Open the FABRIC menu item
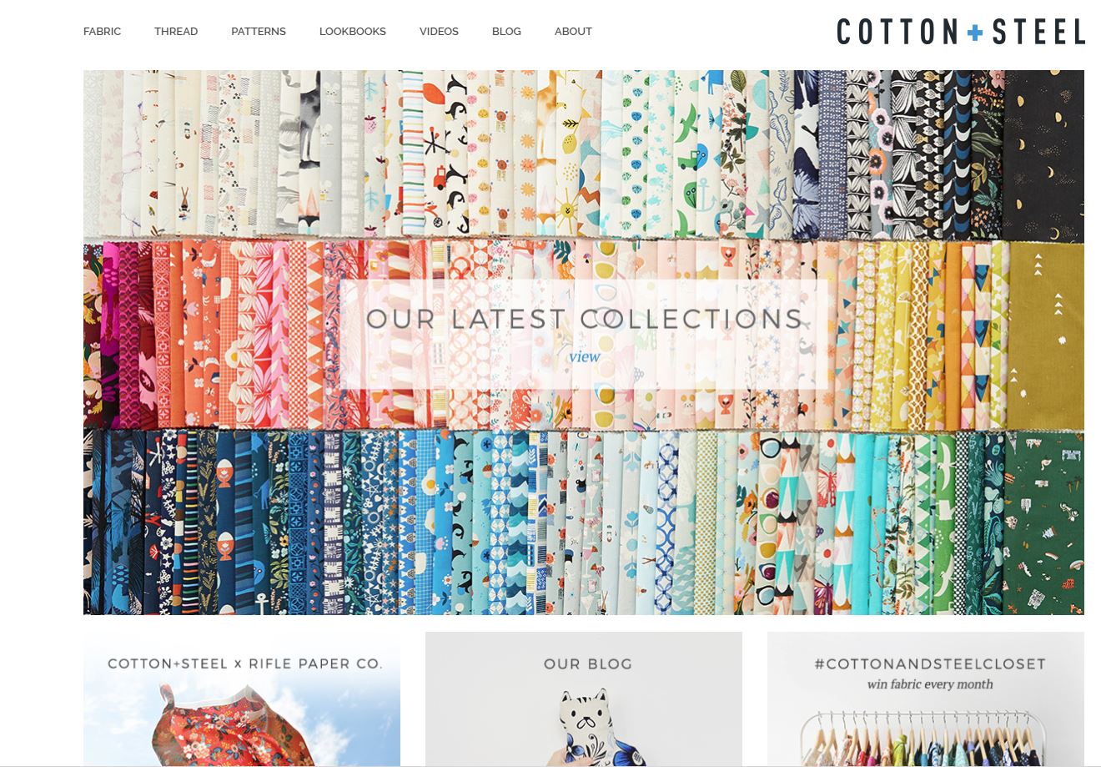The height and width of the screenshot is (767, 1101). coord(102,32)
